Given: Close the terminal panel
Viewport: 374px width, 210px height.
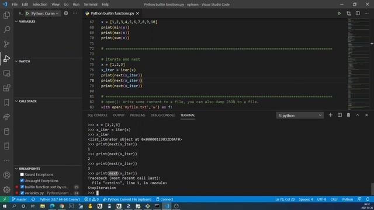Looking at the screenshot, I should coord(366,116).
